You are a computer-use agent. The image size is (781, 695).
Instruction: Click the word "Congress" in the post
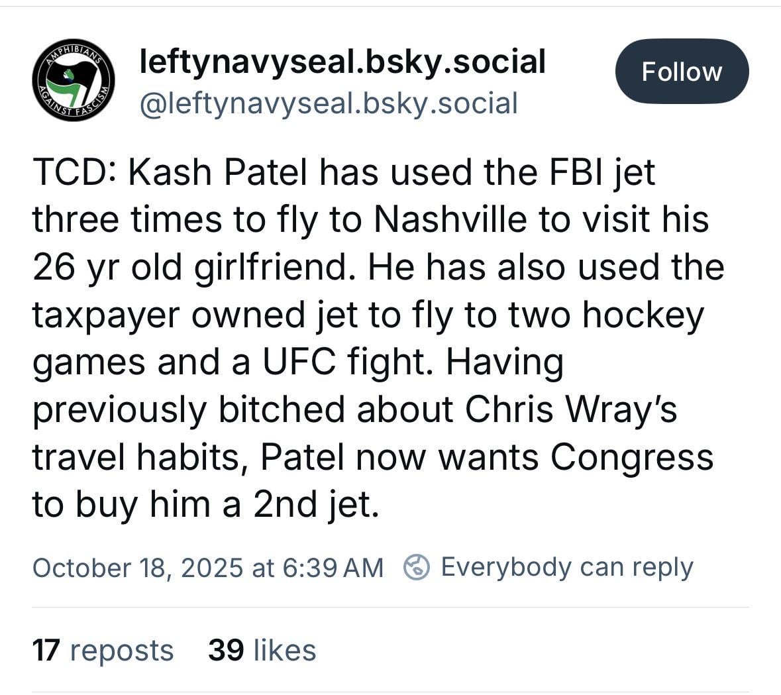pyautogui.click(x=631, y=457)
